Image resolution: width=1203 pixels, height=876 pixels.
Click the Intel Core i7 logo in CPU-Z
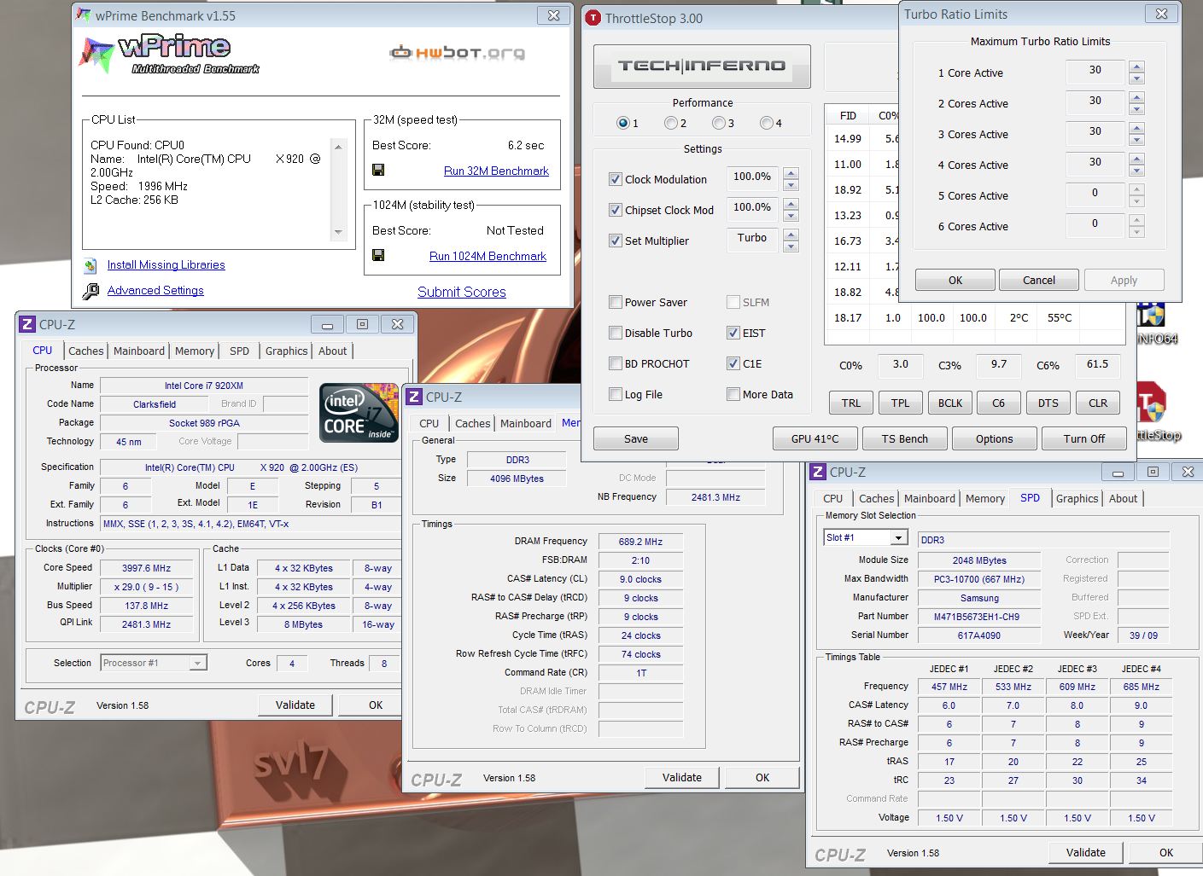pyautogui.click(x=359, y=414)
